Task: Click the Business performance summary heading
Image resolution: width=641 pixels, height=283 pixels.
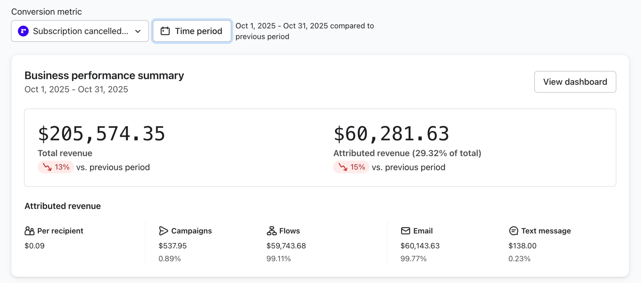Action: 104,76
